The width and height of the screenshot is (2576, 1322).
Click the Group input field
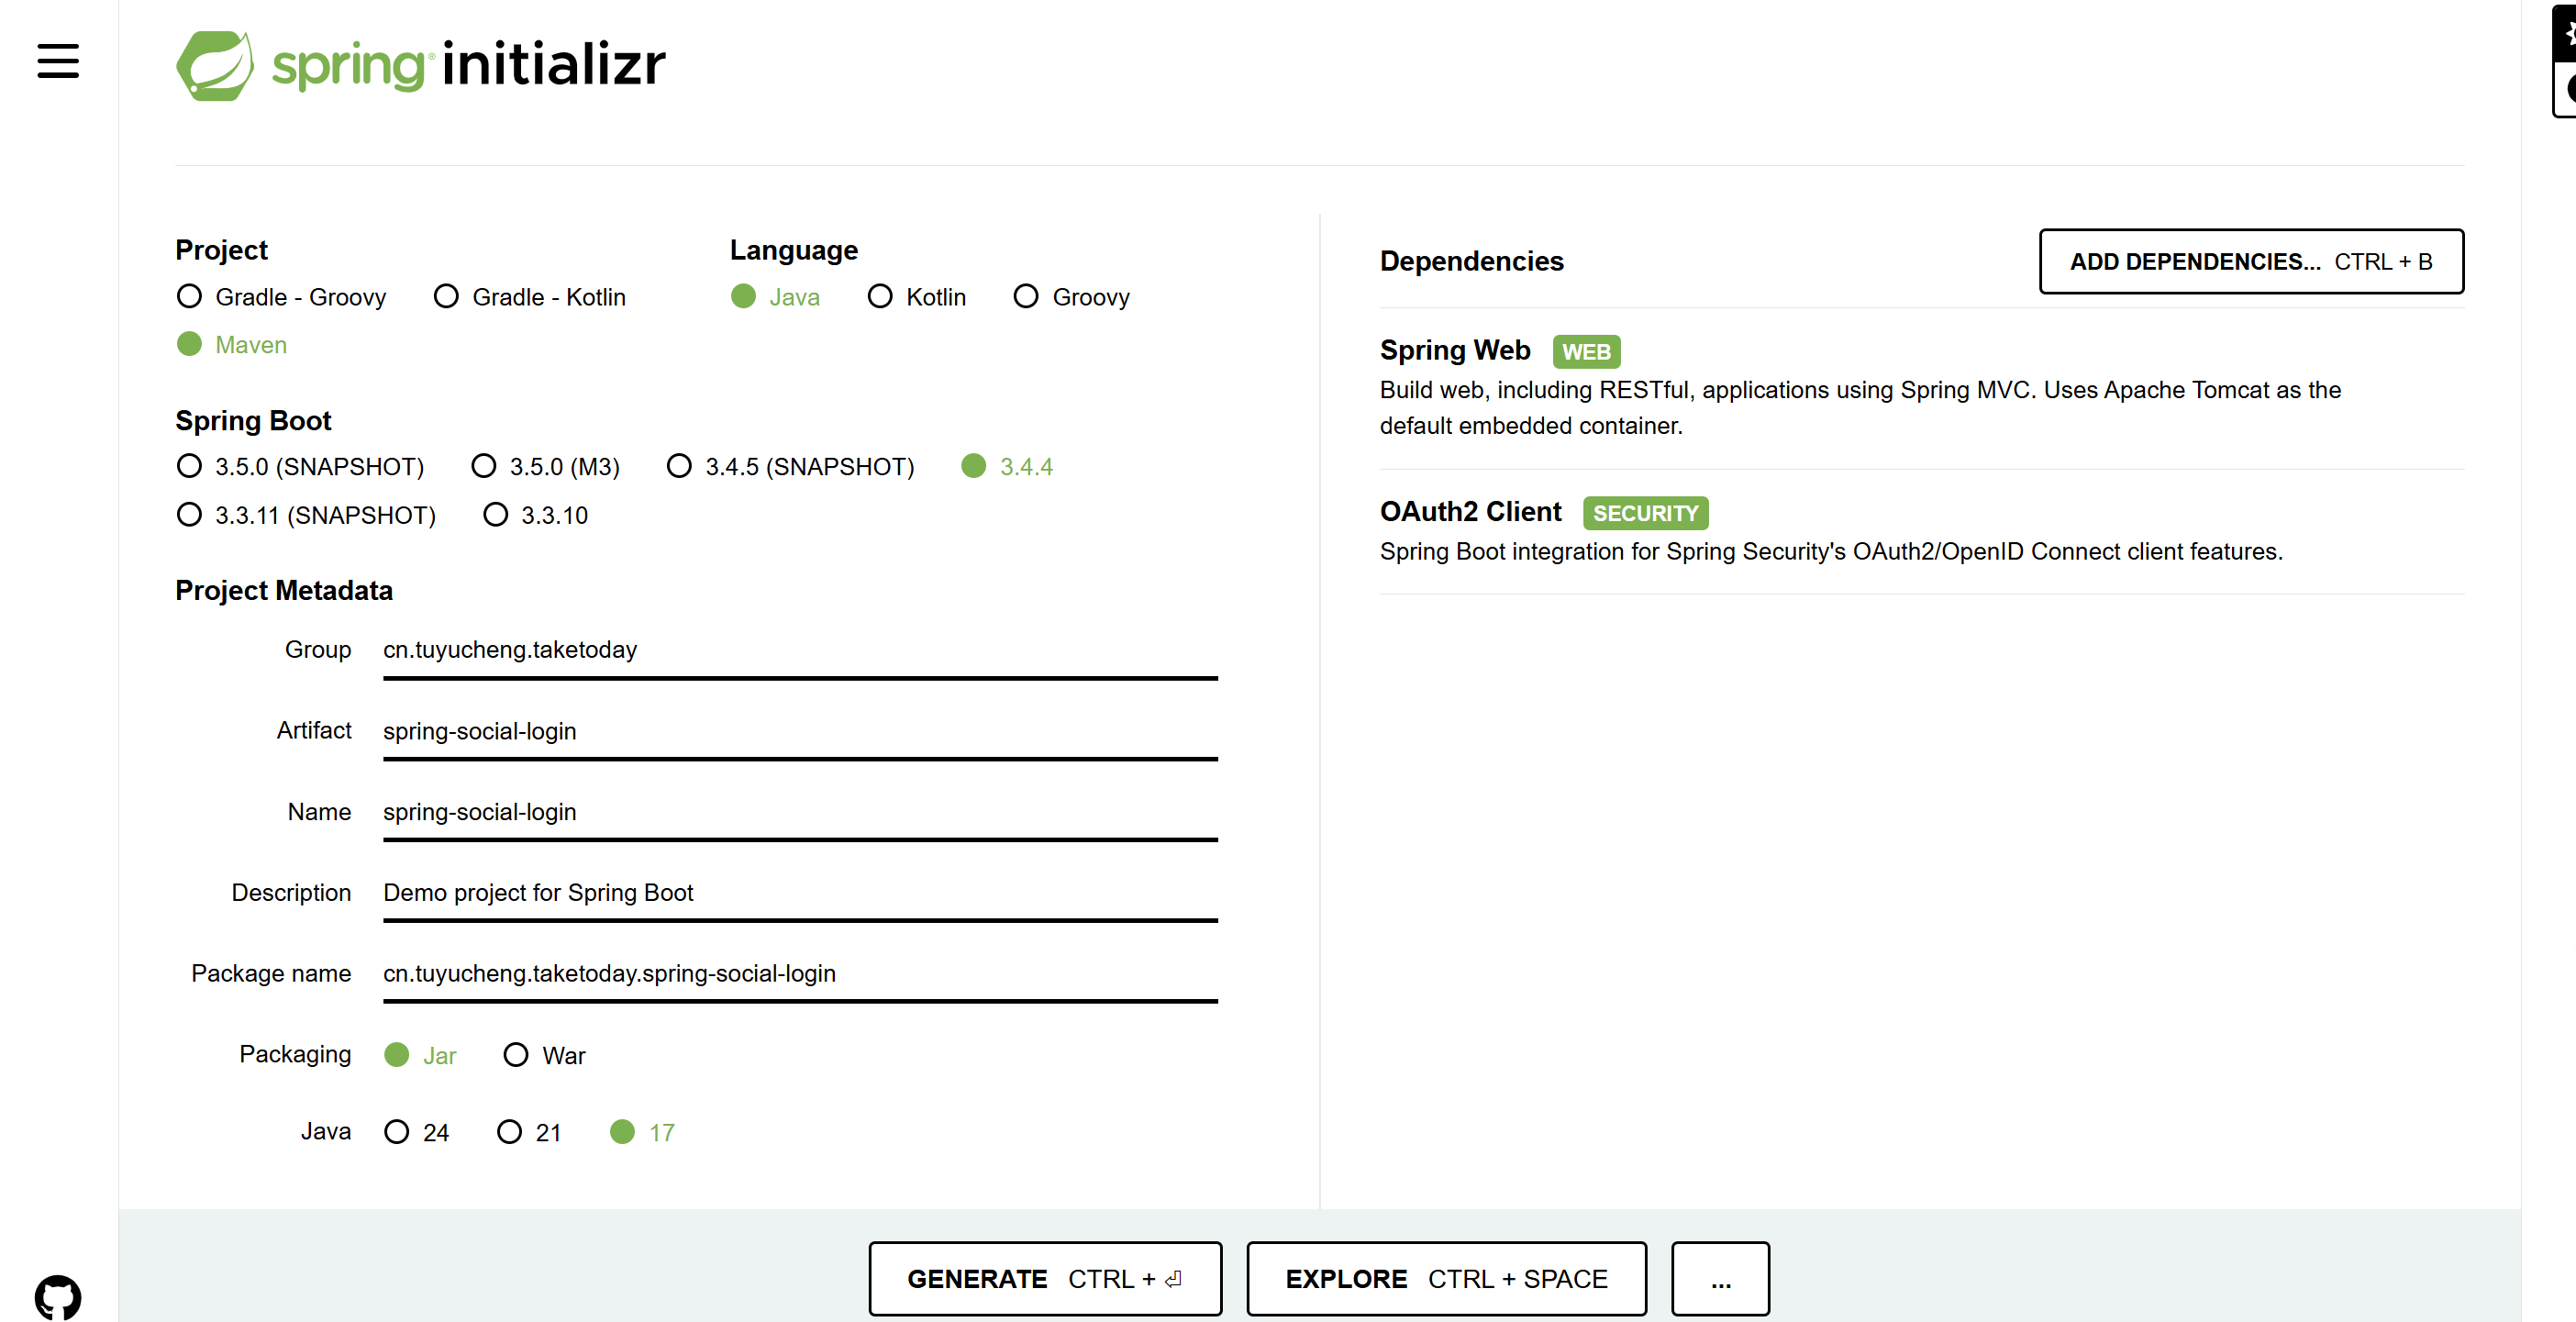(799, 650)
